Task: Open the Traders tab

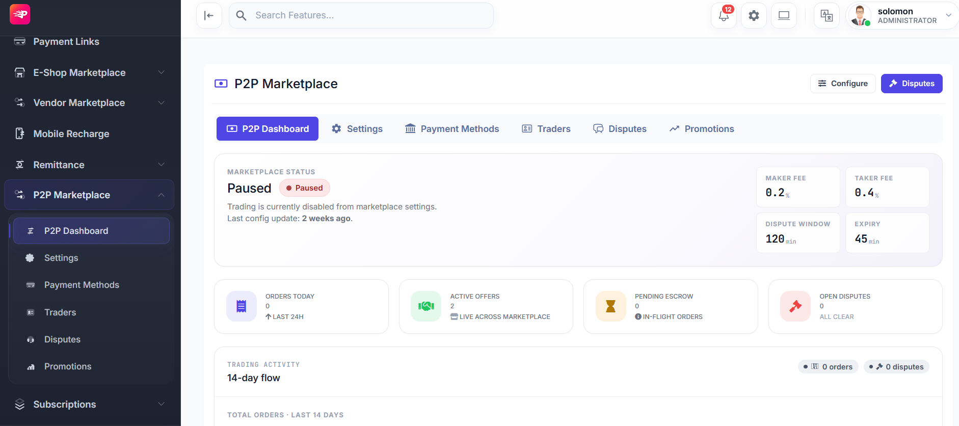Action: [546, 128]
